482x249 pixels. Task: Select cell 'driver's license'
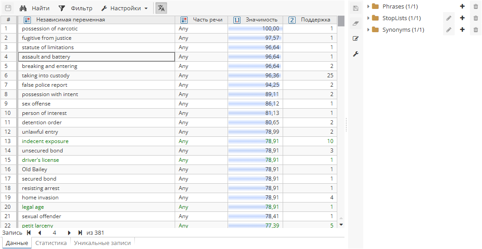(x=97, y=160)
